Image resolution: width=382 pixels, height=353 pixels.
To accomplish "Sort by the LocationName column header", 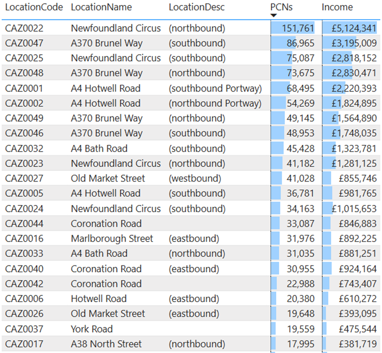I will pos(101,7).
